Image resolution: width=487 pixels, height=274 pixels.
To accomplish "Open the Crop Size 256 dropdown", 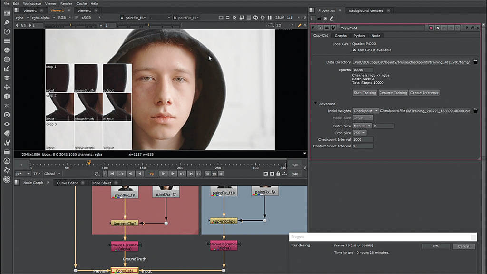I will point(360,133).
